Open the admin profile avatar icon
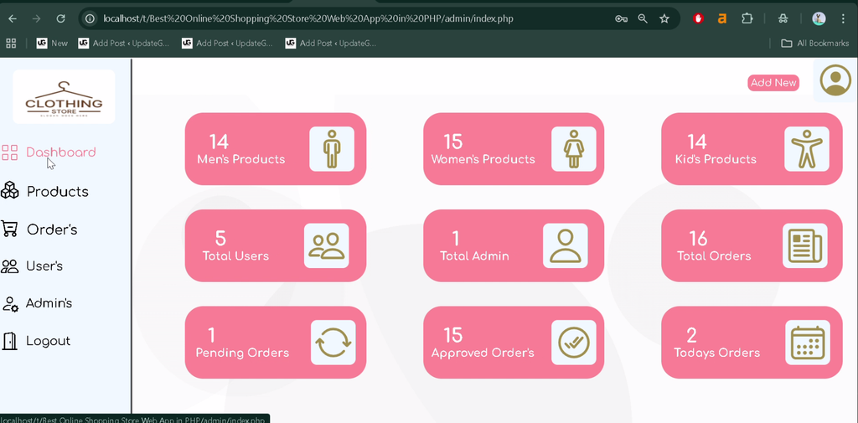Image resolution: width=858 pixels, height=423 pixels. [x=835, y=80]
